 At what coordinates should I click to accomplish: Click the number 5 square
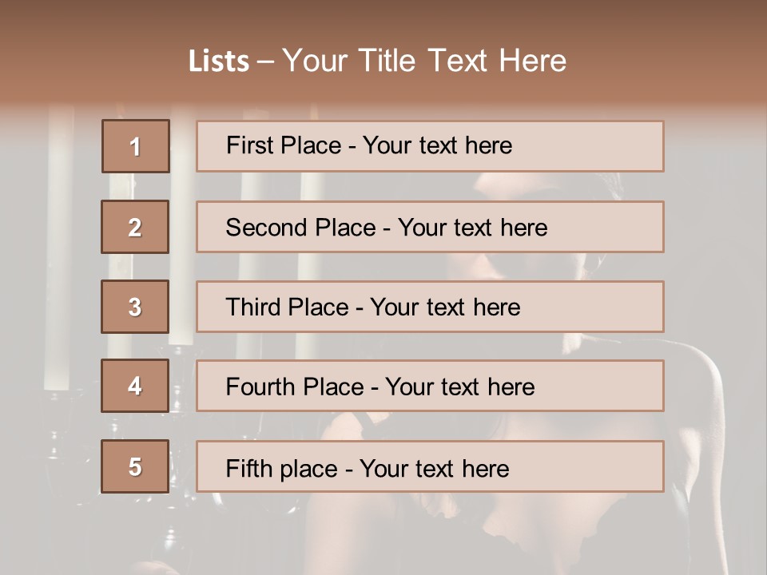click(135, 466)
